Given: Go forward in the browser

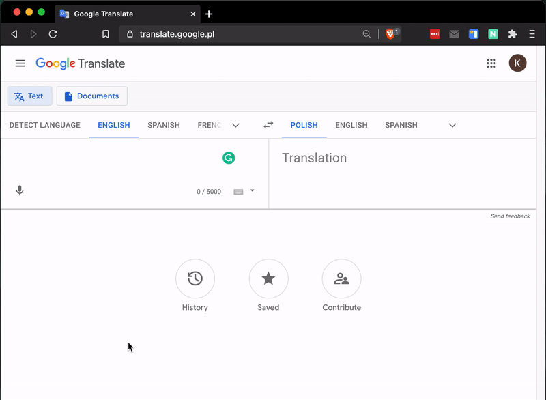Looking at the screenshot, I should [33, 34].
